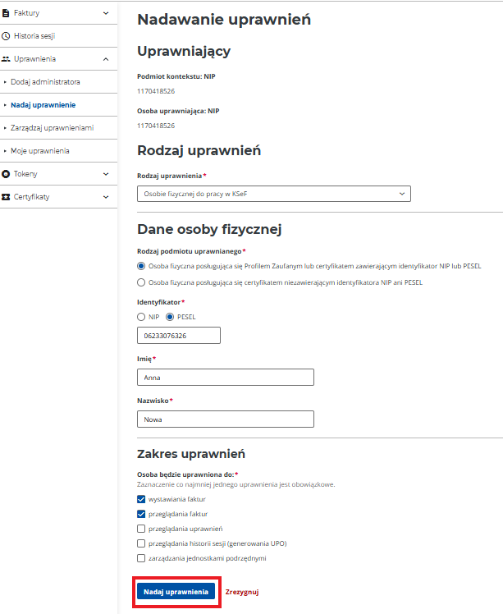Uncheck wystawiania faktur checkbox
Image resolution: width=503 pixels, height=614 pixels.
142,499
